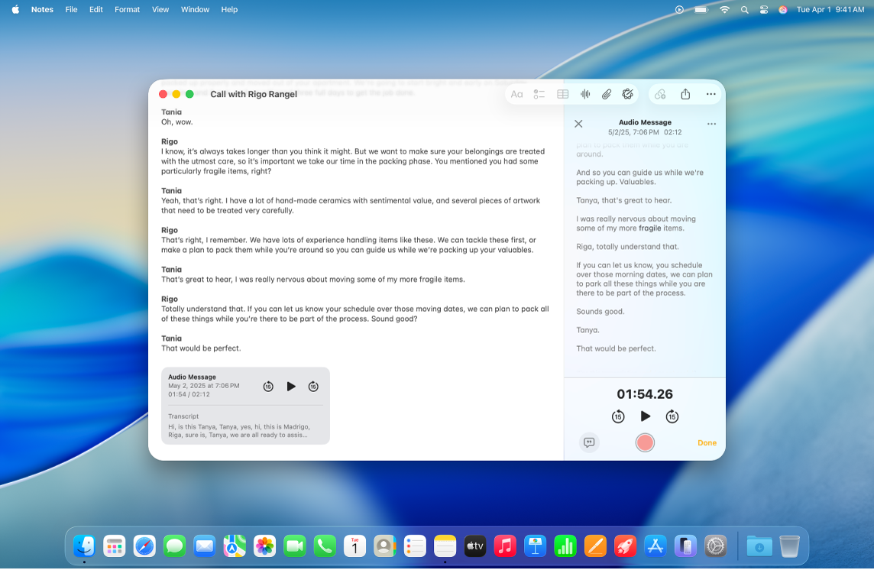Open the note link options icon
The width and height of the screenshot is (874, 570).
tap(660, 93)
